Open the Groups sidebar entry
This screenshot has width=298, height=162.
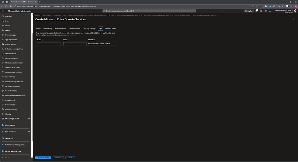(x=8, y=25)
